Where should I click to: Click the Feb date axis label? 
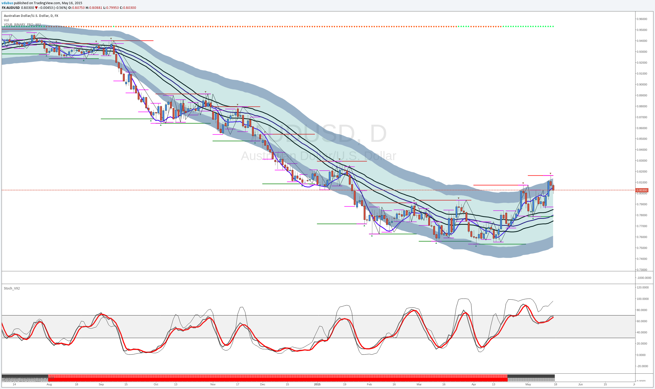point(369,385)
